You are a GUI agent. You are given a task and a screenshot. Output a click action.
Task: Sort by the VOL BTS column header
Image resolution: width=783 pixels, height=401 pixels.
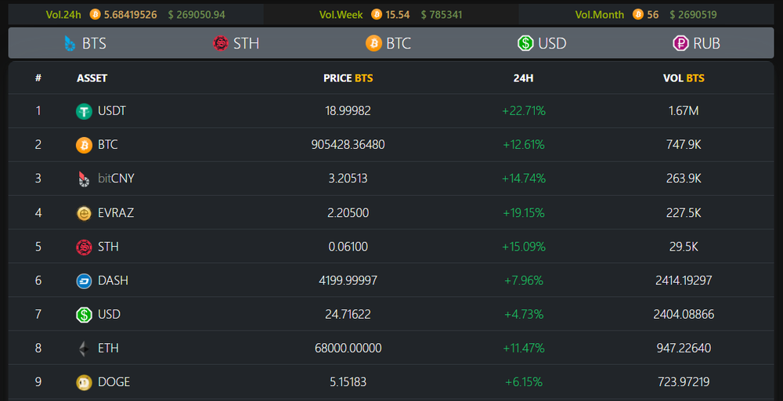(684, 78)
